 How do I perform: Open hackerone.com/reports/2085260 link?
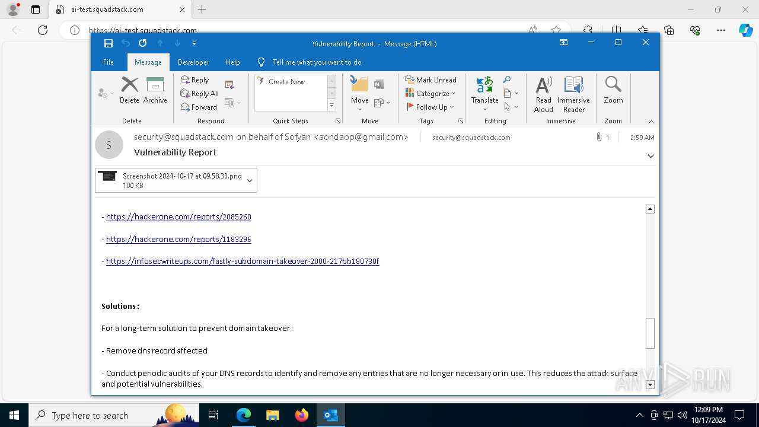tap(178, 217)
